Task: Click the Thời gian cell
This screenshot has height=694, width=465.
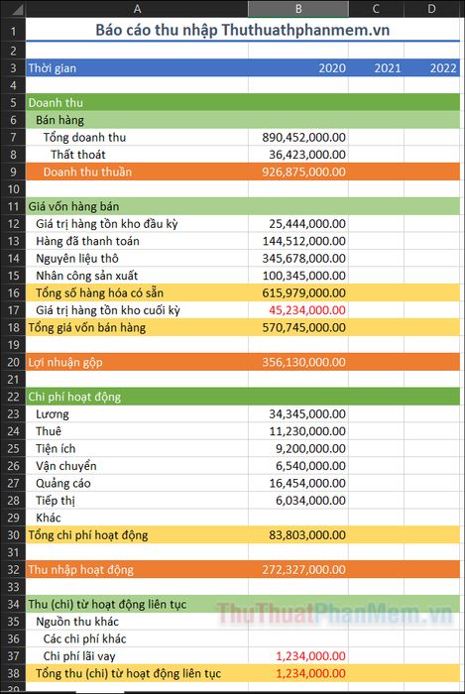Action: [x=137, y=68]
